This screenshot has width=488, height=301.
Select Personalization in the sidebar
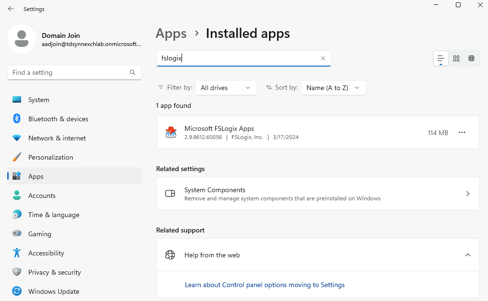point(74,157)
